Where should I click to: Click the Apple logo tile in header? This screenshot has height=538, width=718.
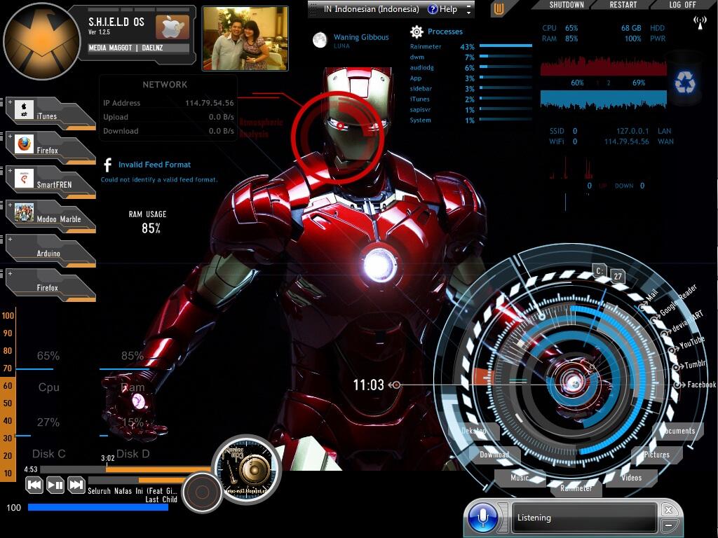point(172,28)
